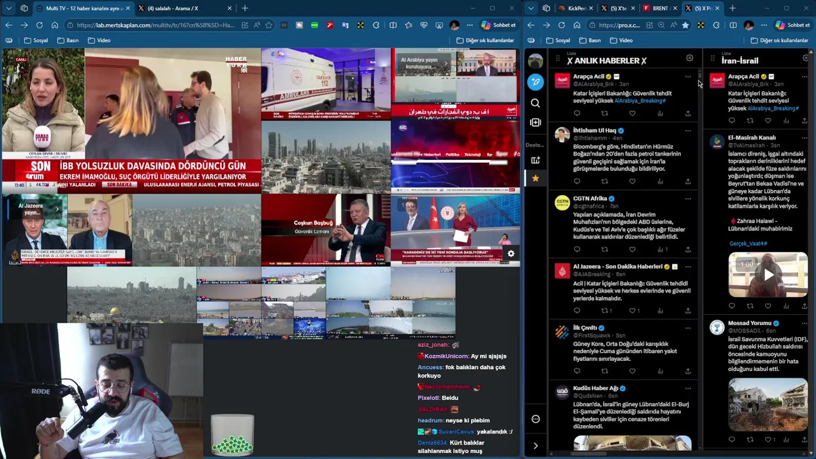816x459 pixels.
Task: Open a new tab in the left browser
Action: point(244,8)
